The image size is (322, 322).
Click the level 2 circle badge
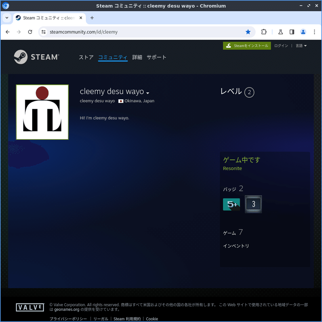click(249, 92)
